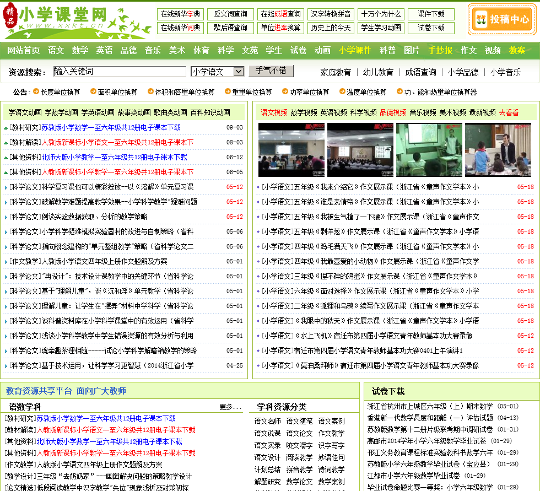
Task: Open 手抄报 in the navigation bar
Action: (x=440, y=50)
